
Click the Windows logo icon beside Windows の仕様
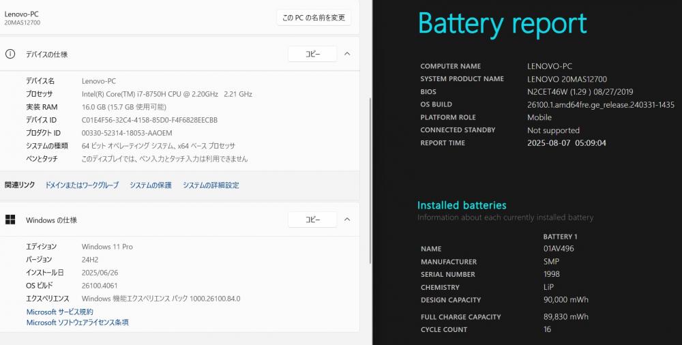(10, 220)
